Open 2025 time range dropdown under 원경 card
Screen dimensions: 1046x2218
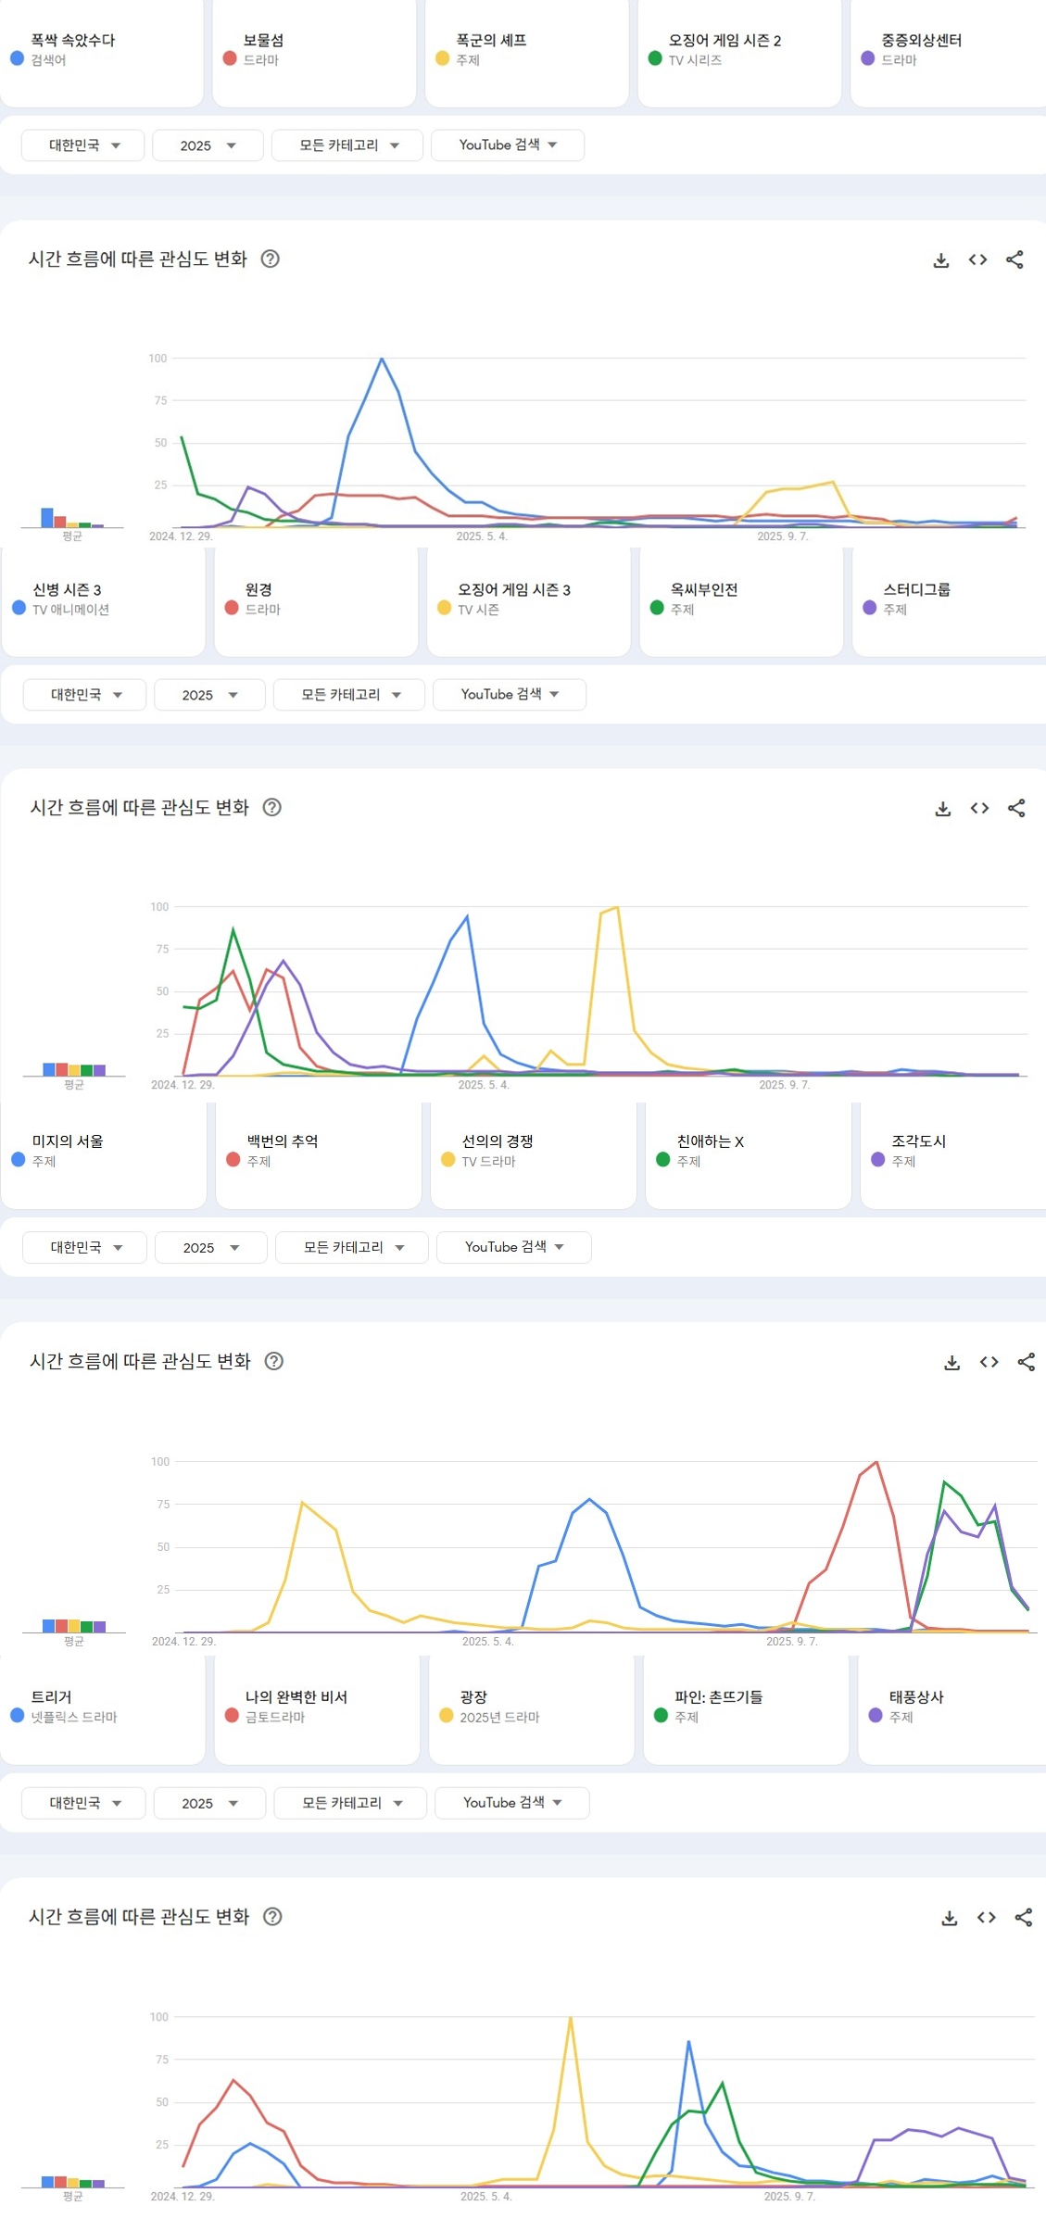click(x=209, y=695)
